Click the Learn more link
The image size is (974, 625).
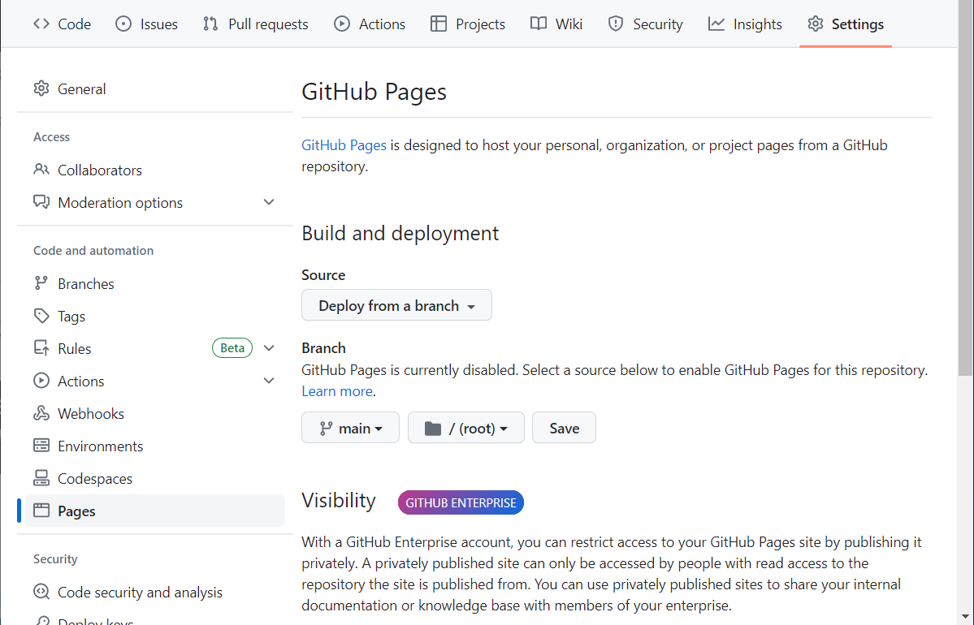pos(336,391)
